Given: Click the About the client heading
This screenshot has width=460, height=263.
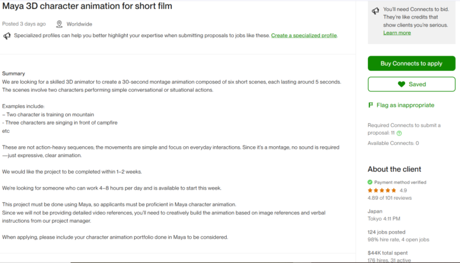Looking at the screenshot, I should tap(394, 169).
